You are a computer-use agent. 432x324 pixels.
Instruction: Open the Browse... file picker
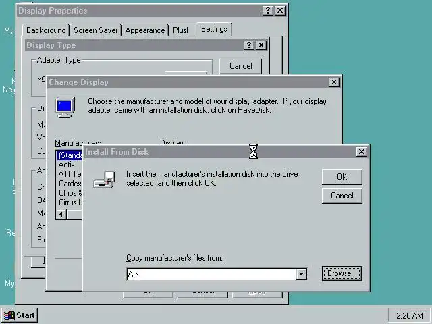click(342, 273)
